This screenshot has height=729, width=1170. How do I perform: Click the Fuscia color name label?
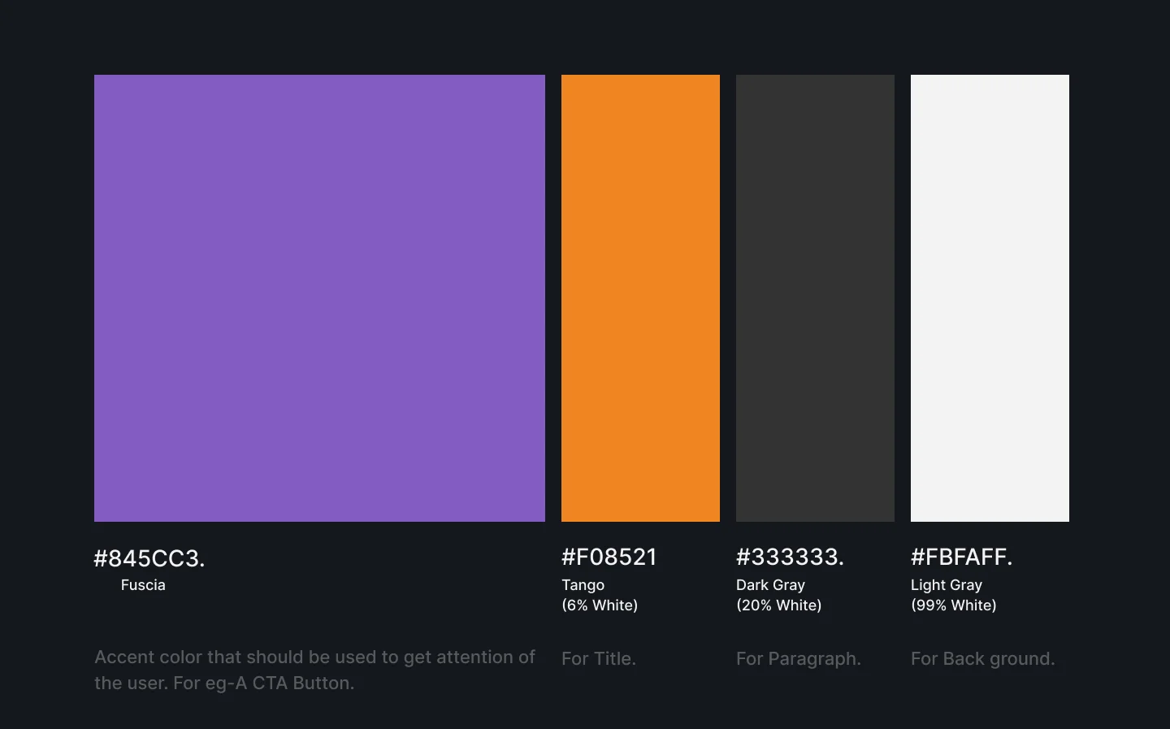point(143,585)
